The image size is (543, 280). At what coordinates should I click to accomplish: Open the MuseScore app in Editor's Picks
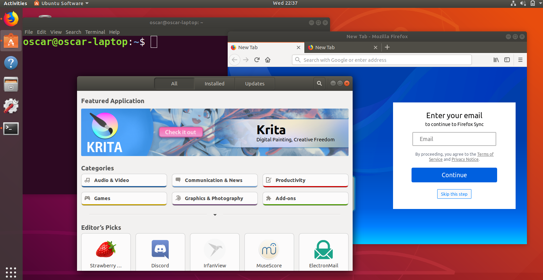[x=269, y=252]
